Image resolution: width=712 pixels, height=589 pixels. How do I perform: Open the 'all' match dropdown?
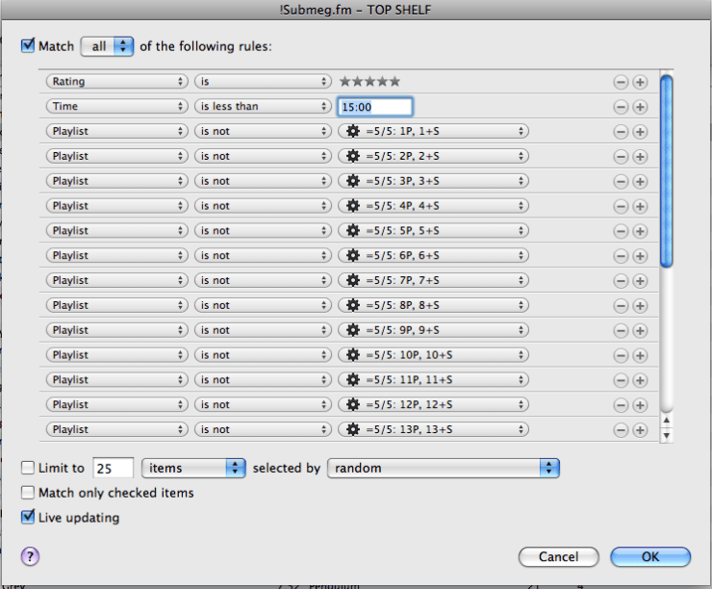click(x=108, y=45)
